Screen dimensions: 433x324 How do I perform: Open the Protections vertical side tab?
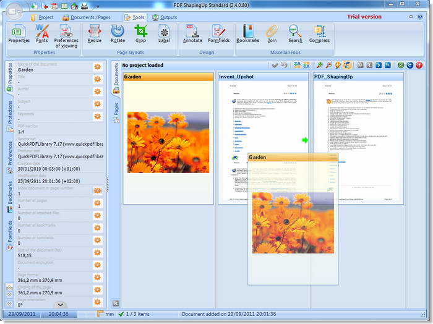10,116
